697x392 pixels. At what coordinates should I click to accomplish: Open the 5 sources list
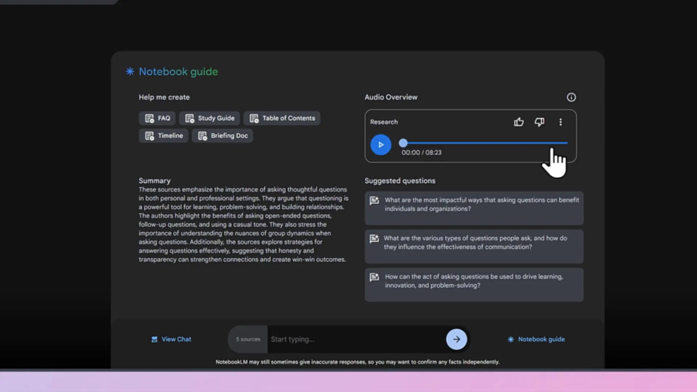pos(248,339)
